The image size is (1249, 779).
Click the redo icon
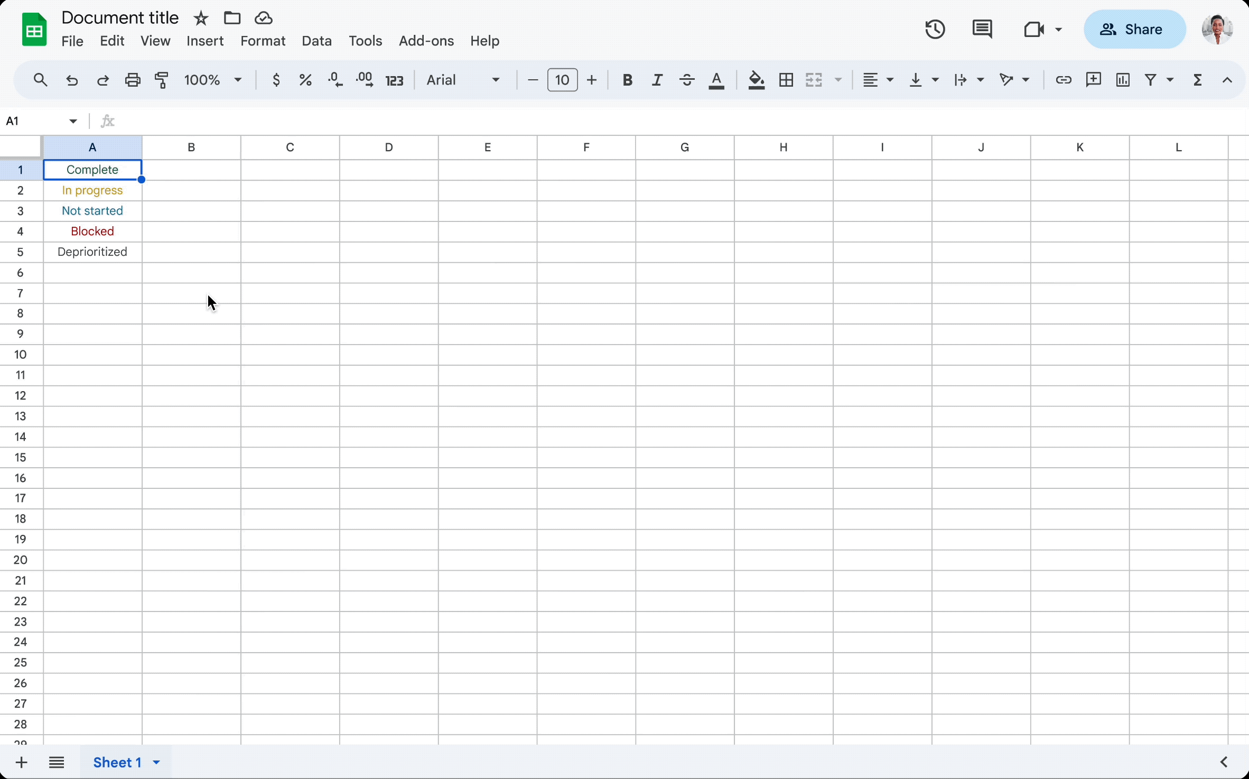pos(101,81)
